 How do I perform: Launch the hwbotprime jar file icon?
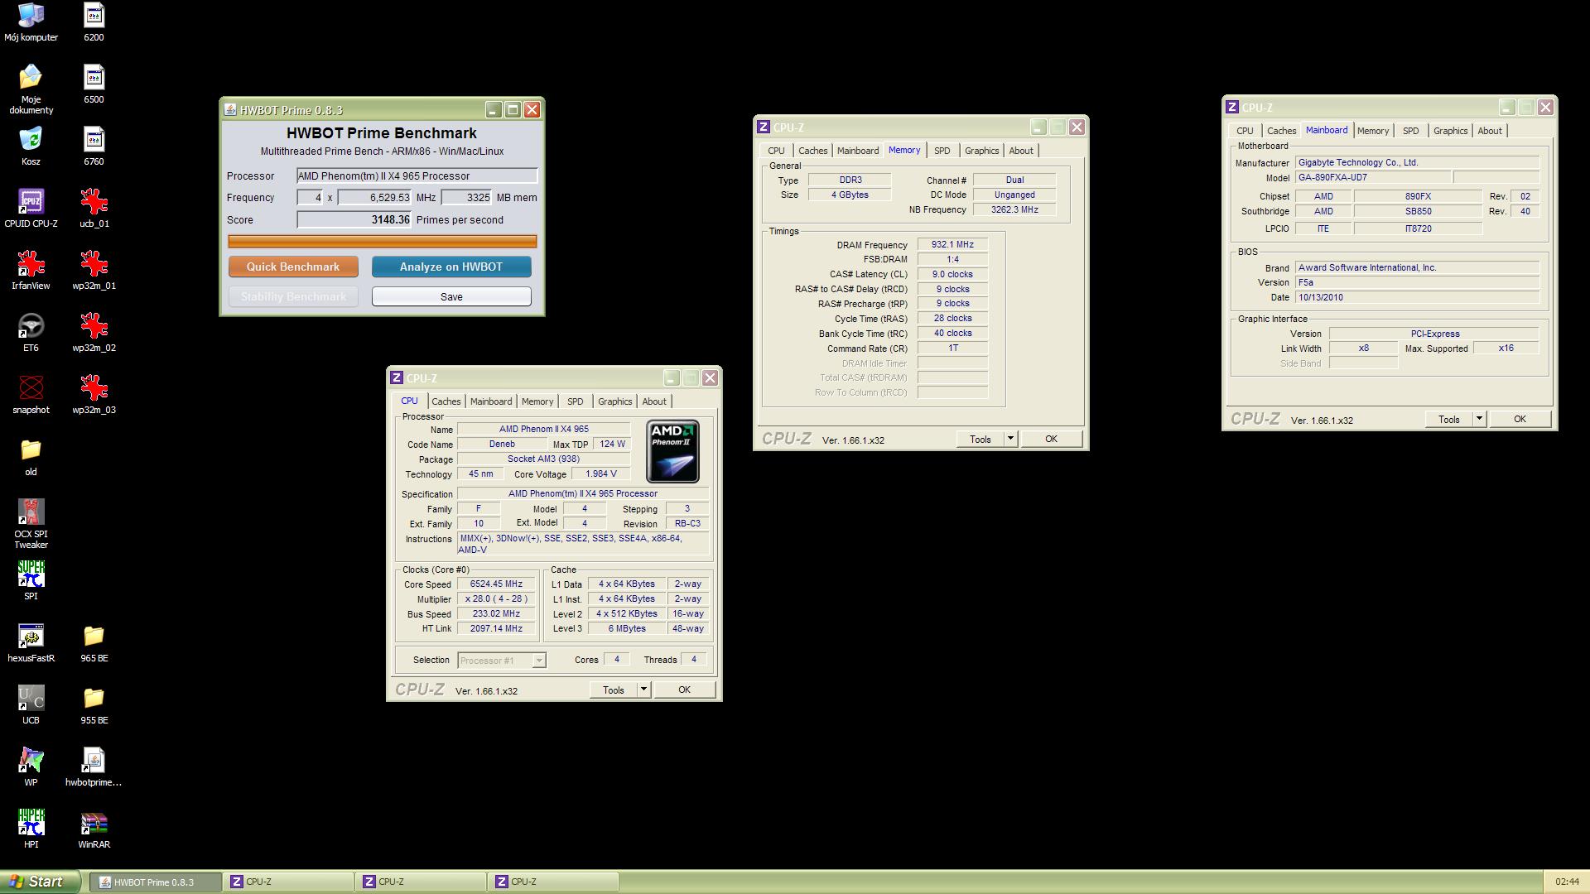pyautogui.click(x=94, y=767)
